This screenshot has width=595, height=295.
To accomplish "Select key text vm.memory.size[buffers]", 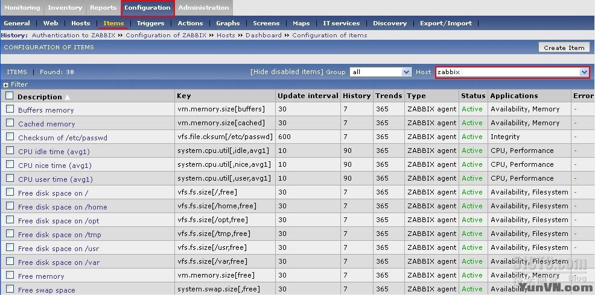I will coord(221,109).
